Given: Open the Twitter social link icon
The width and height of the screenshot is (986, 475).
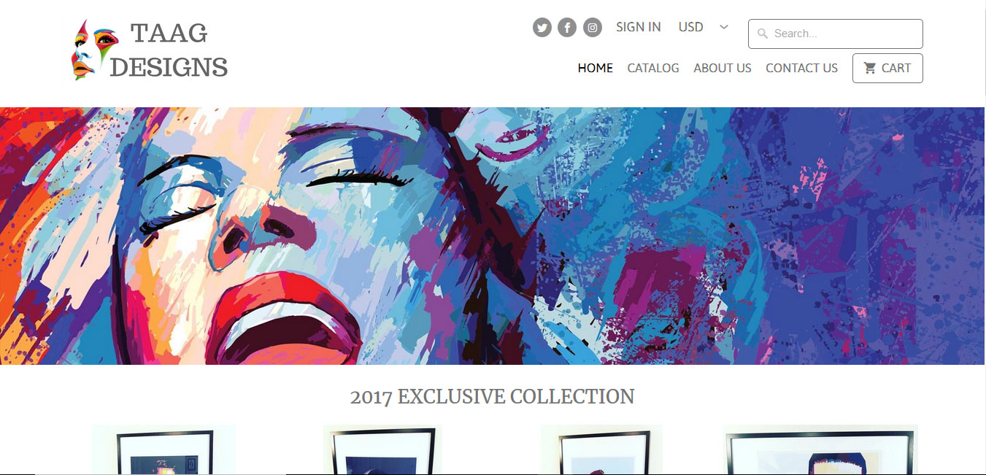Looking at the screenshot, I should coord(542,28).
